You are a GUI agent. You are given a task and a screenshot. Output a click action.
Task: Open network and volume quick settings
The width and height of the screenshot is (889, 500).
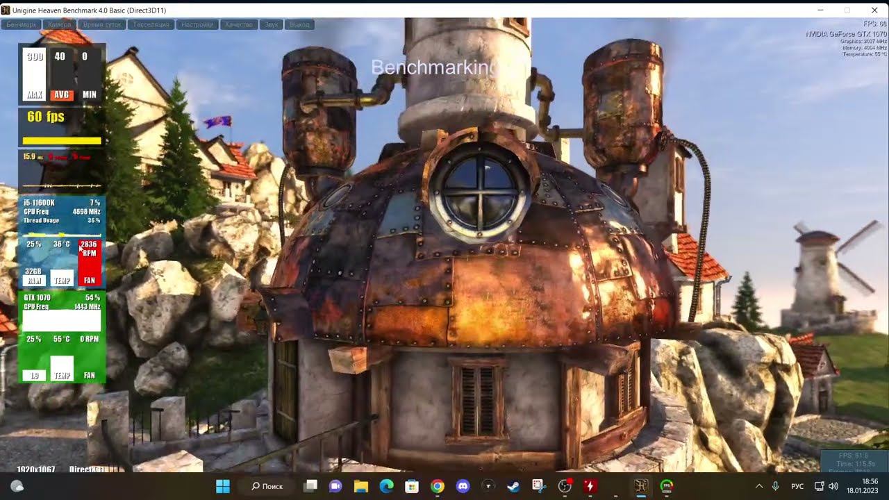tap(826, 486)
